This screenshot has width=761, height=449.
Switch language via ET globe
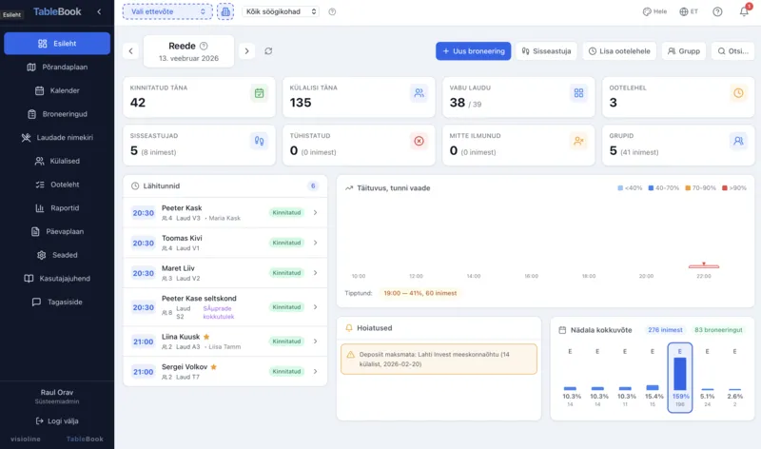pos(689,11)
